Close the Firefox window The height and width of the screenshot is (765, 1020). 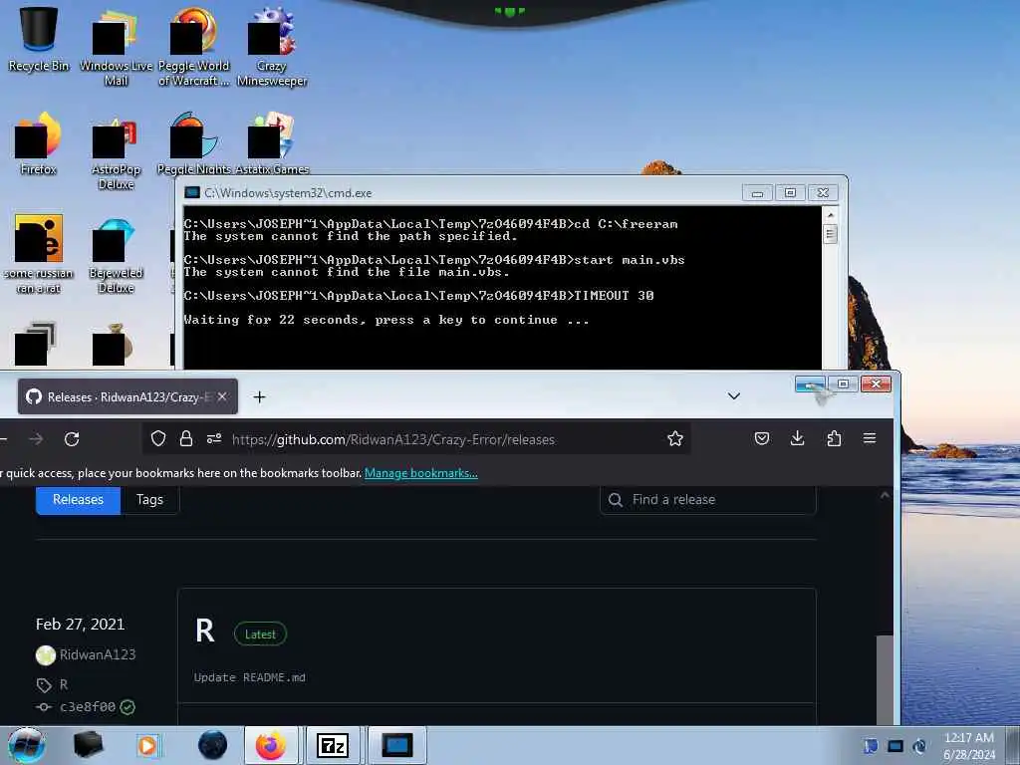click(x=876, y=383)
